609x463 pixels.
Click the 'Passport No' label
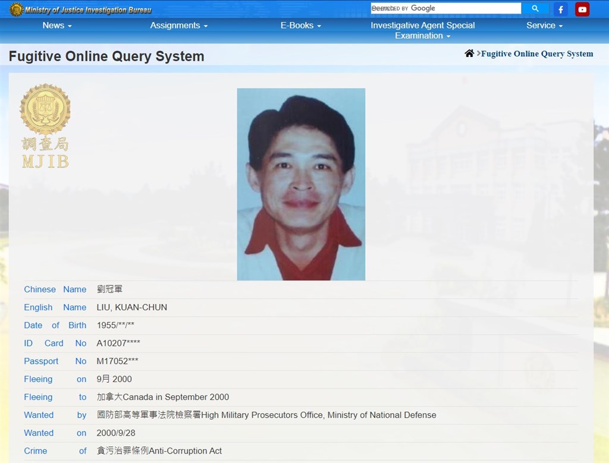click(55, 361)
